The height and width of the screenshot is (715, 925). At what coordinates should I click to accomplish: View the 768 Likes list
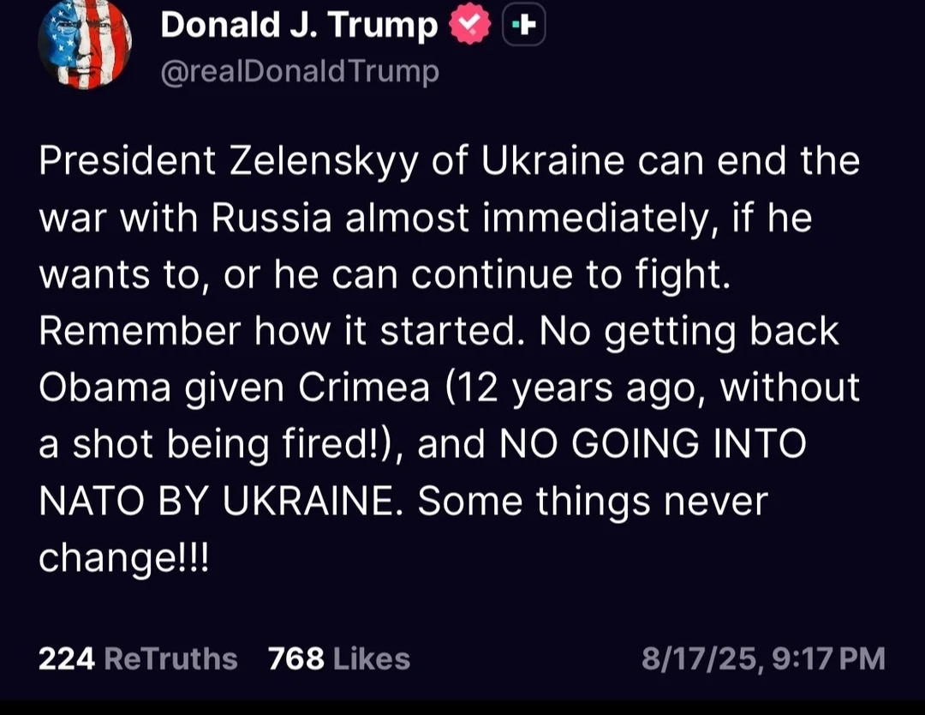point(339,658)
